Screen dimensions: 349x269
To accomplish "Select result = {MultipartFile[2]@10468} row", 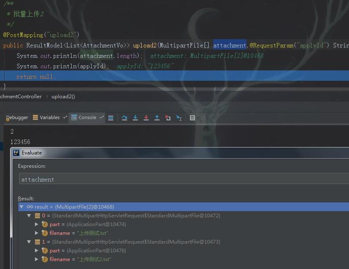I will pos(183,207).
